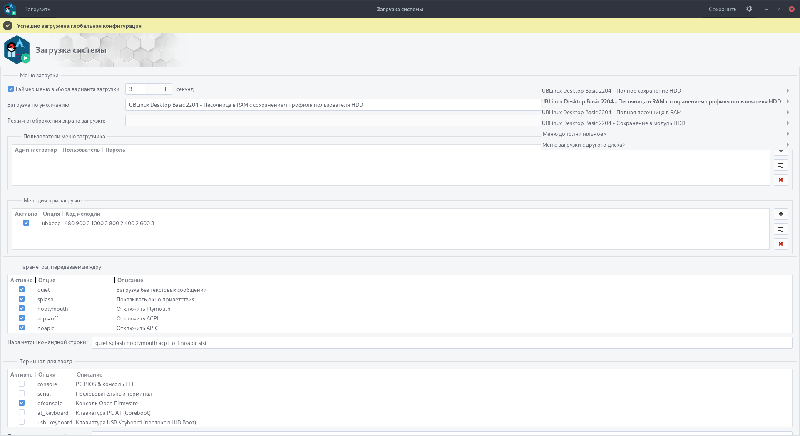Edit the selected boot menu user entry
The image size is (800, 436).
coord(781,165)
